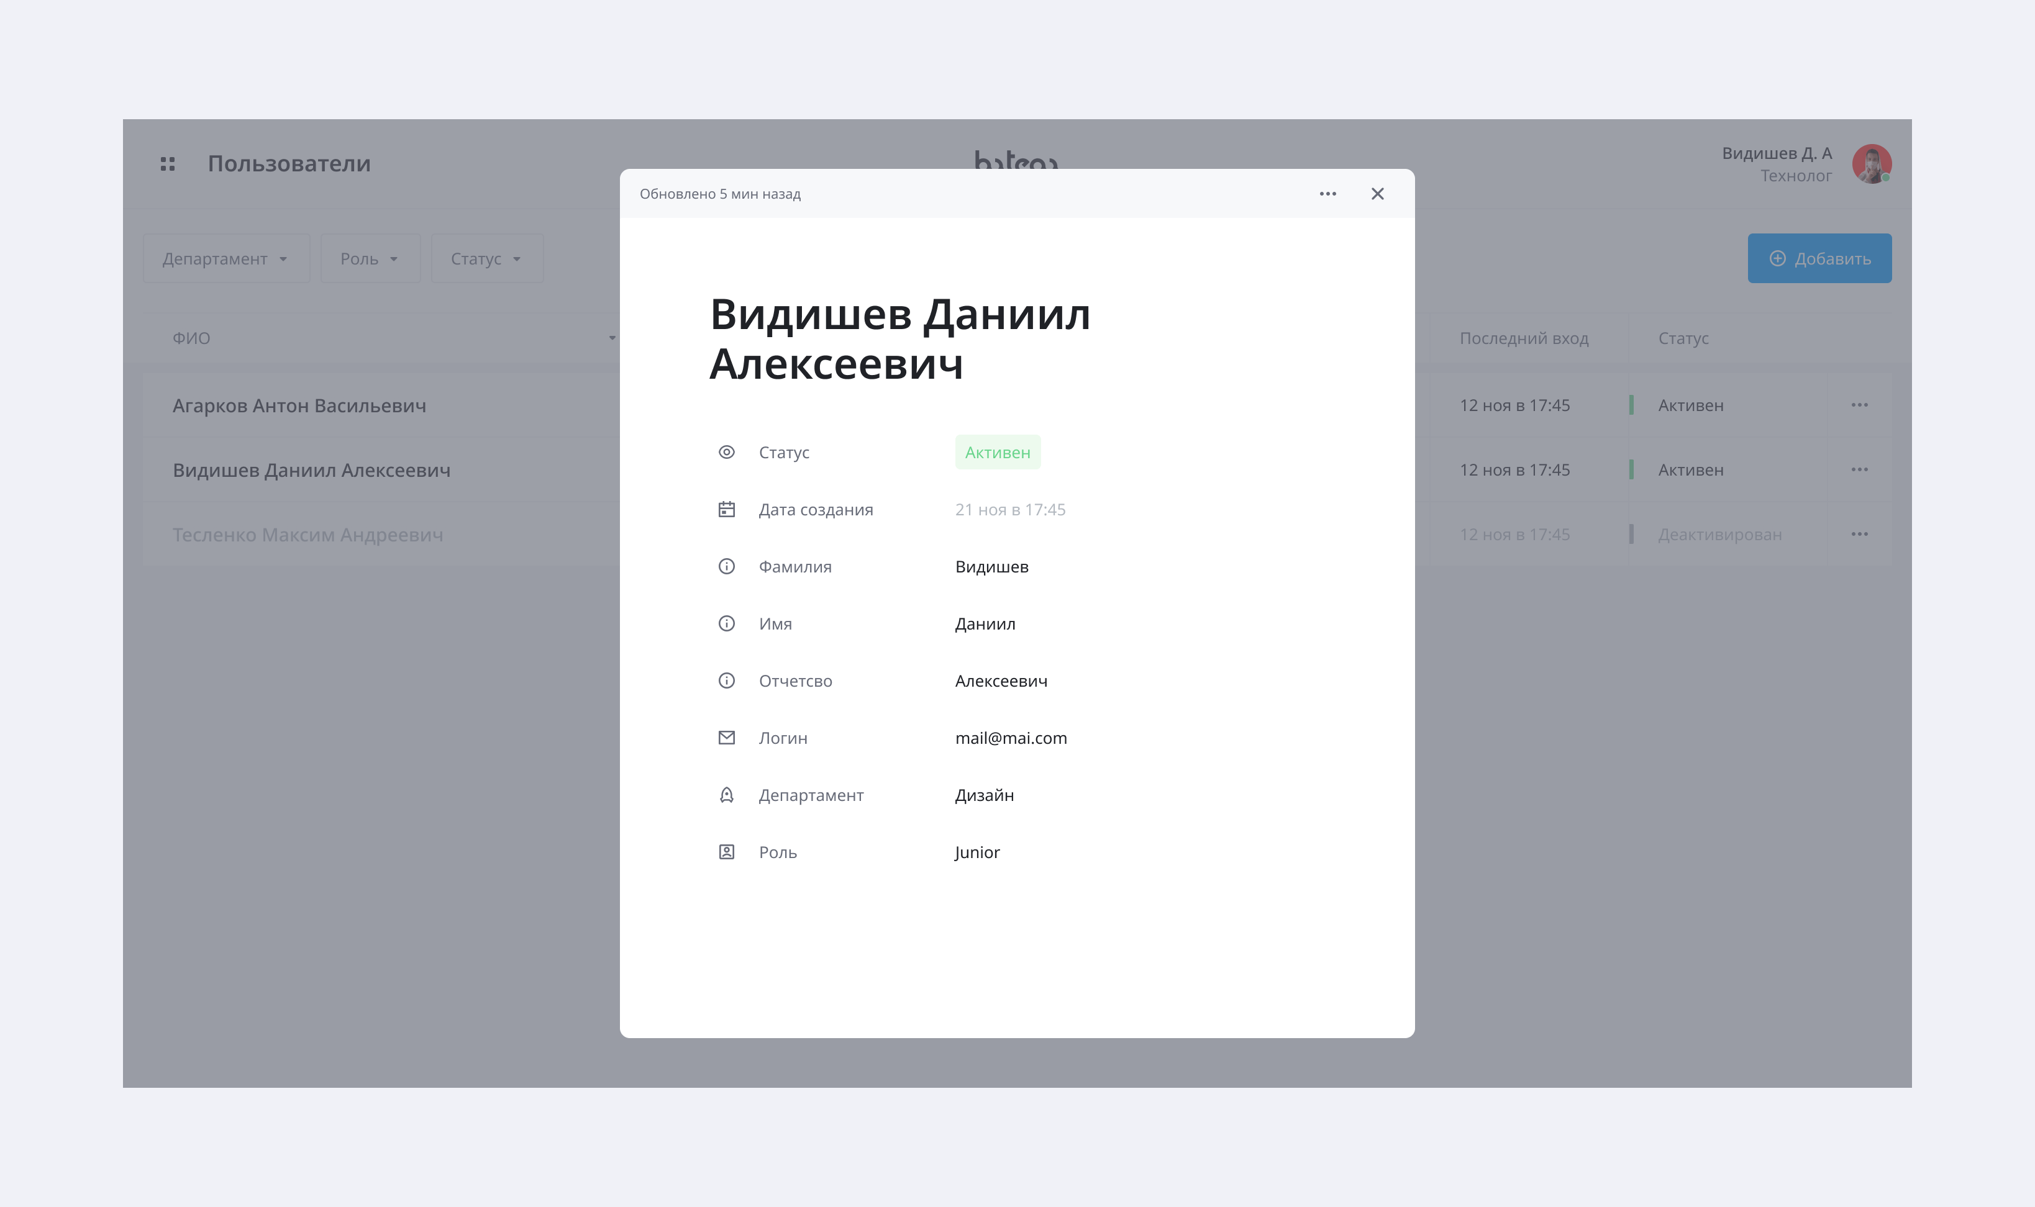The width and height of the screenshot is (2035, 1207).
Task: Click the eye icon next to Статус
Action: [x=726, y=452]
